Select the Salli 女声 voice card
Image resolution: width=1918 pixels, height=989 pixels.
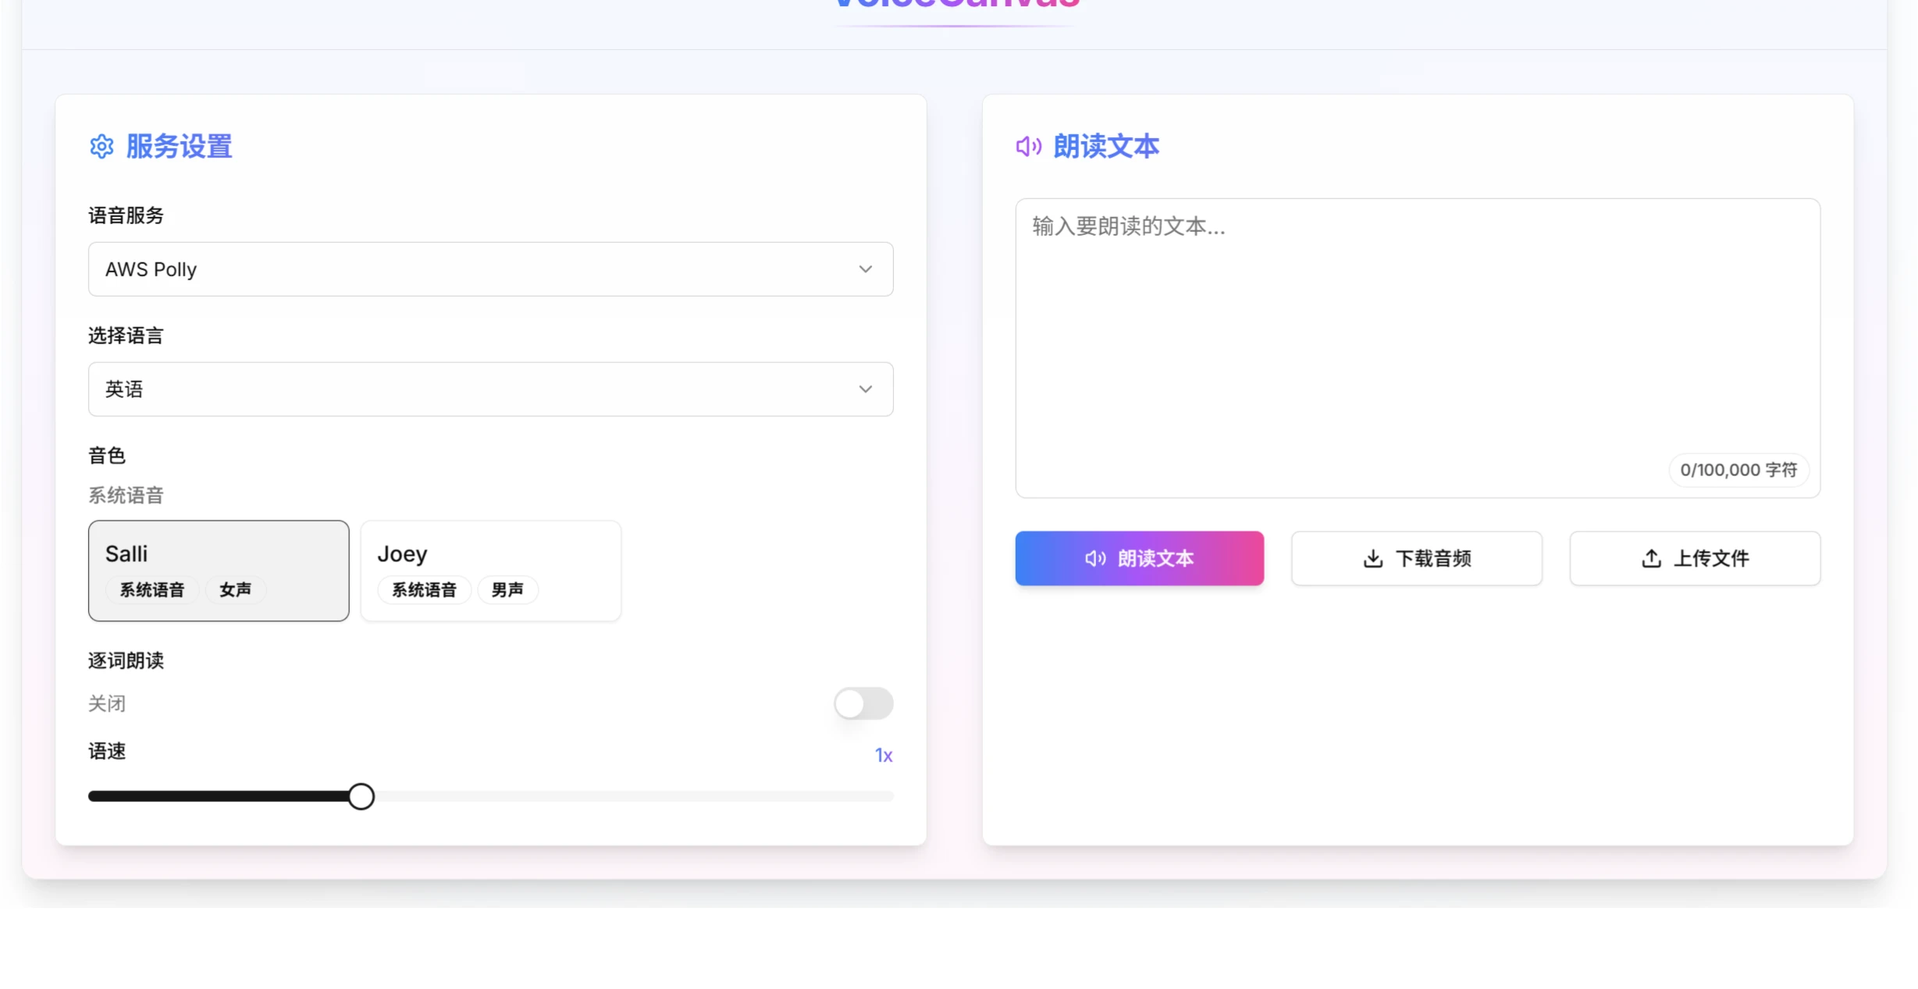[x=219, y=571]
